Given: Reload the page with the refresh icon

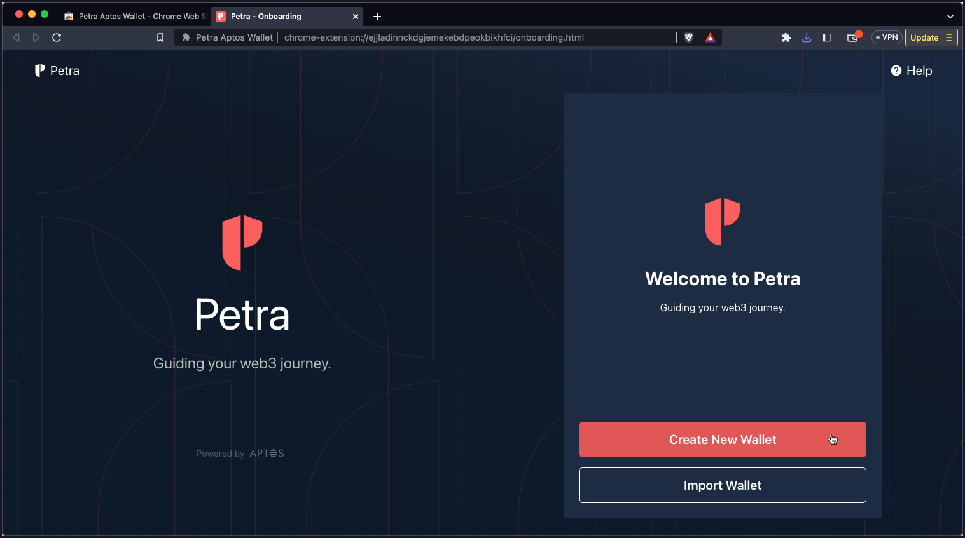Looking at the screenshot, I should [x=57, y=37].
